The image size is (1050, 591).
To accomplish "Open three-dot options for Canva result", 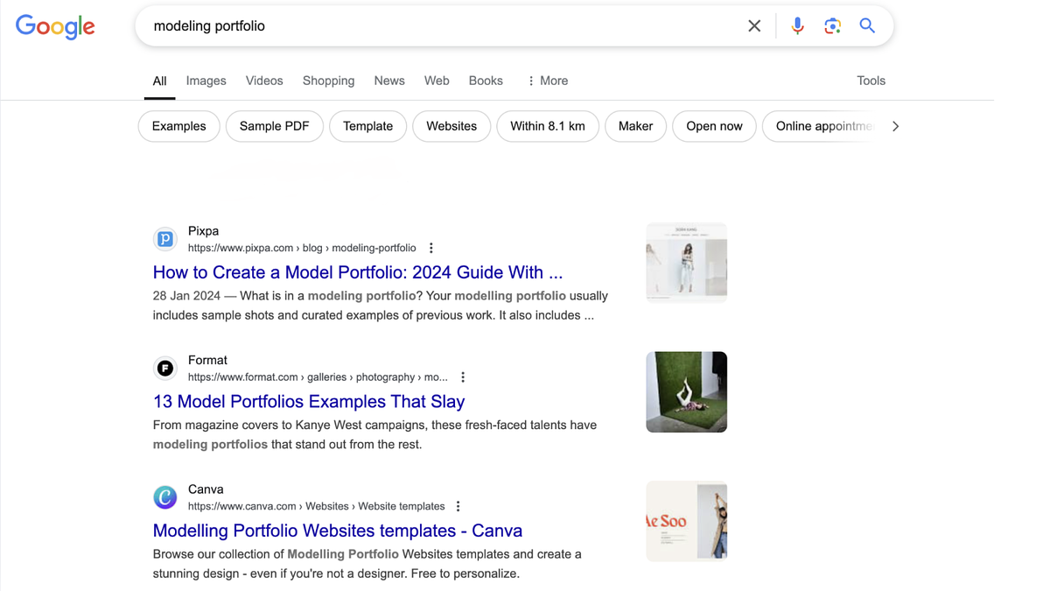I will tap(458, 506).
